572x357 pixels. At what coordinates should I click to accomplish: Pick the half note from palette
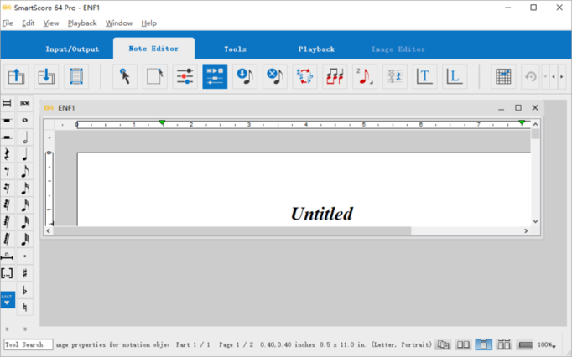pos(24,137)
